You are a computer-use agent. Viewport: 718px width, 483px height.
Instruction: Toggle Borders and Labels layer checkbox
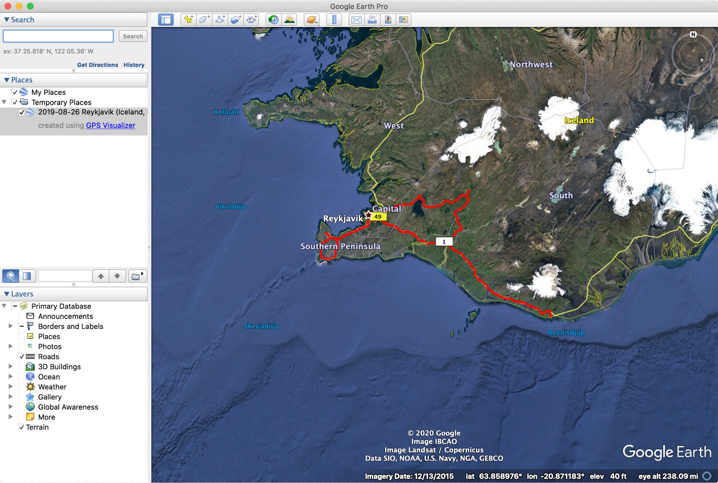(x=22, y=326)
